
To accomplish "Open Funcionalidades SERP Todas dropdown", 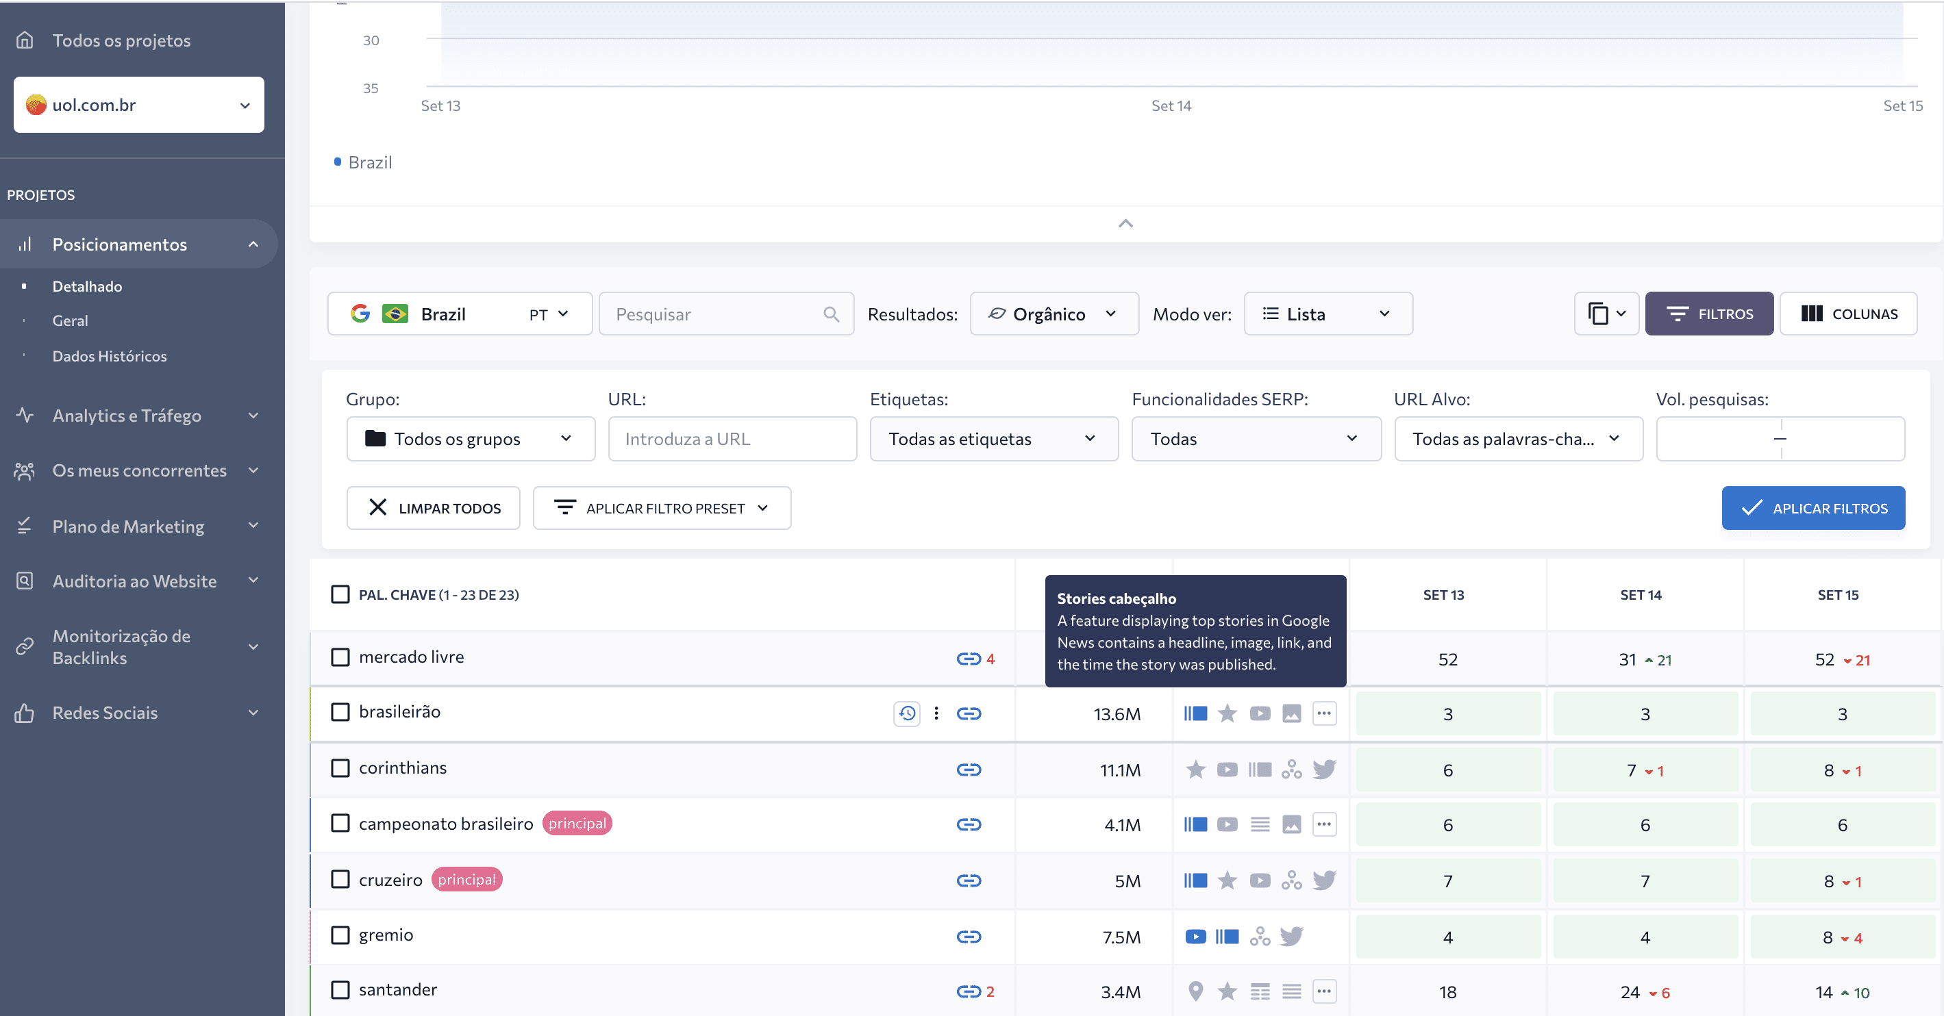I will point(1256,439).
